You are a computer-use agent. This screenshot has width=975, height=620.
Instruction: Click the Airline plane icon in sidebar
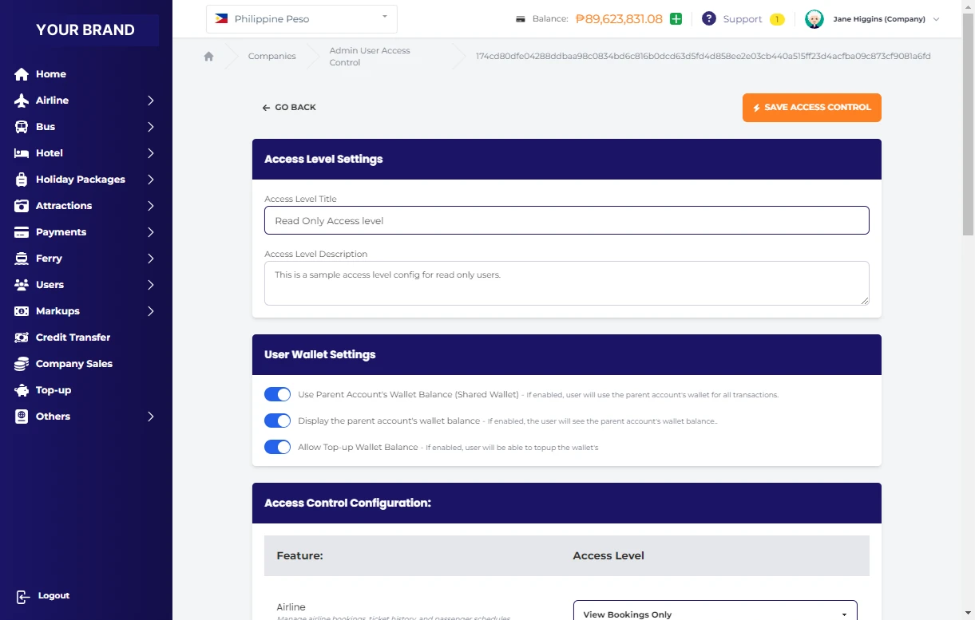tap(22, 101)
